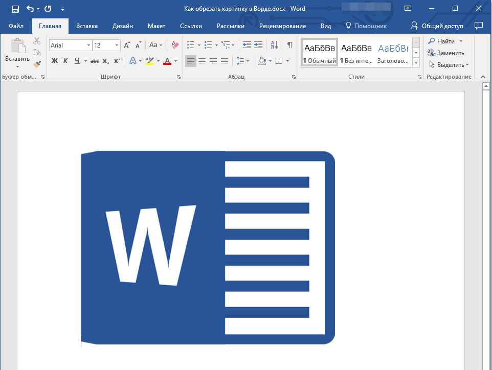This screenshot has width=492, height=370.
Task: Clear all formatting with eraser icon
Action: pyautogui.click(x=175, y=45)
